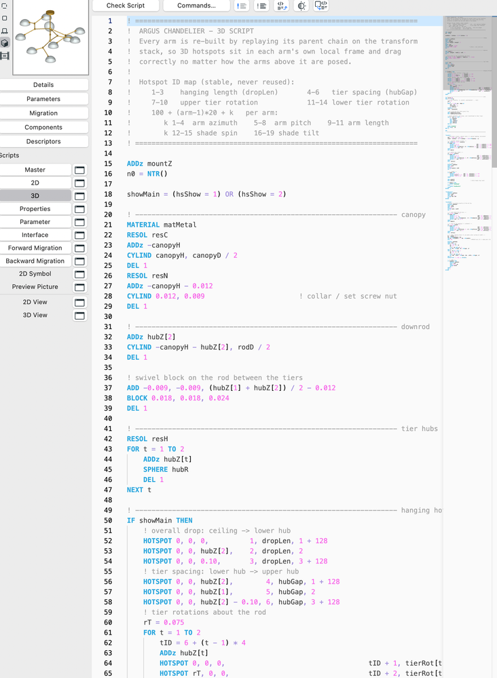
Task: Click the Check Script button
Action: tap(126, 5)
